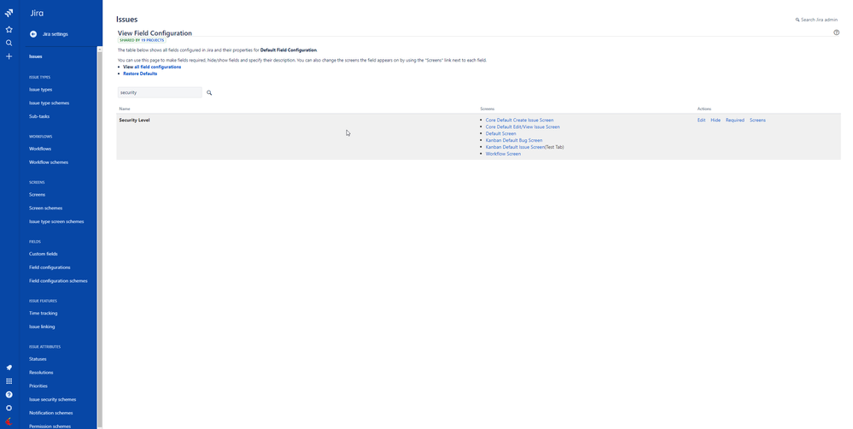
Task: Click Restore Defaults link
Action: (x=140, y=73)
